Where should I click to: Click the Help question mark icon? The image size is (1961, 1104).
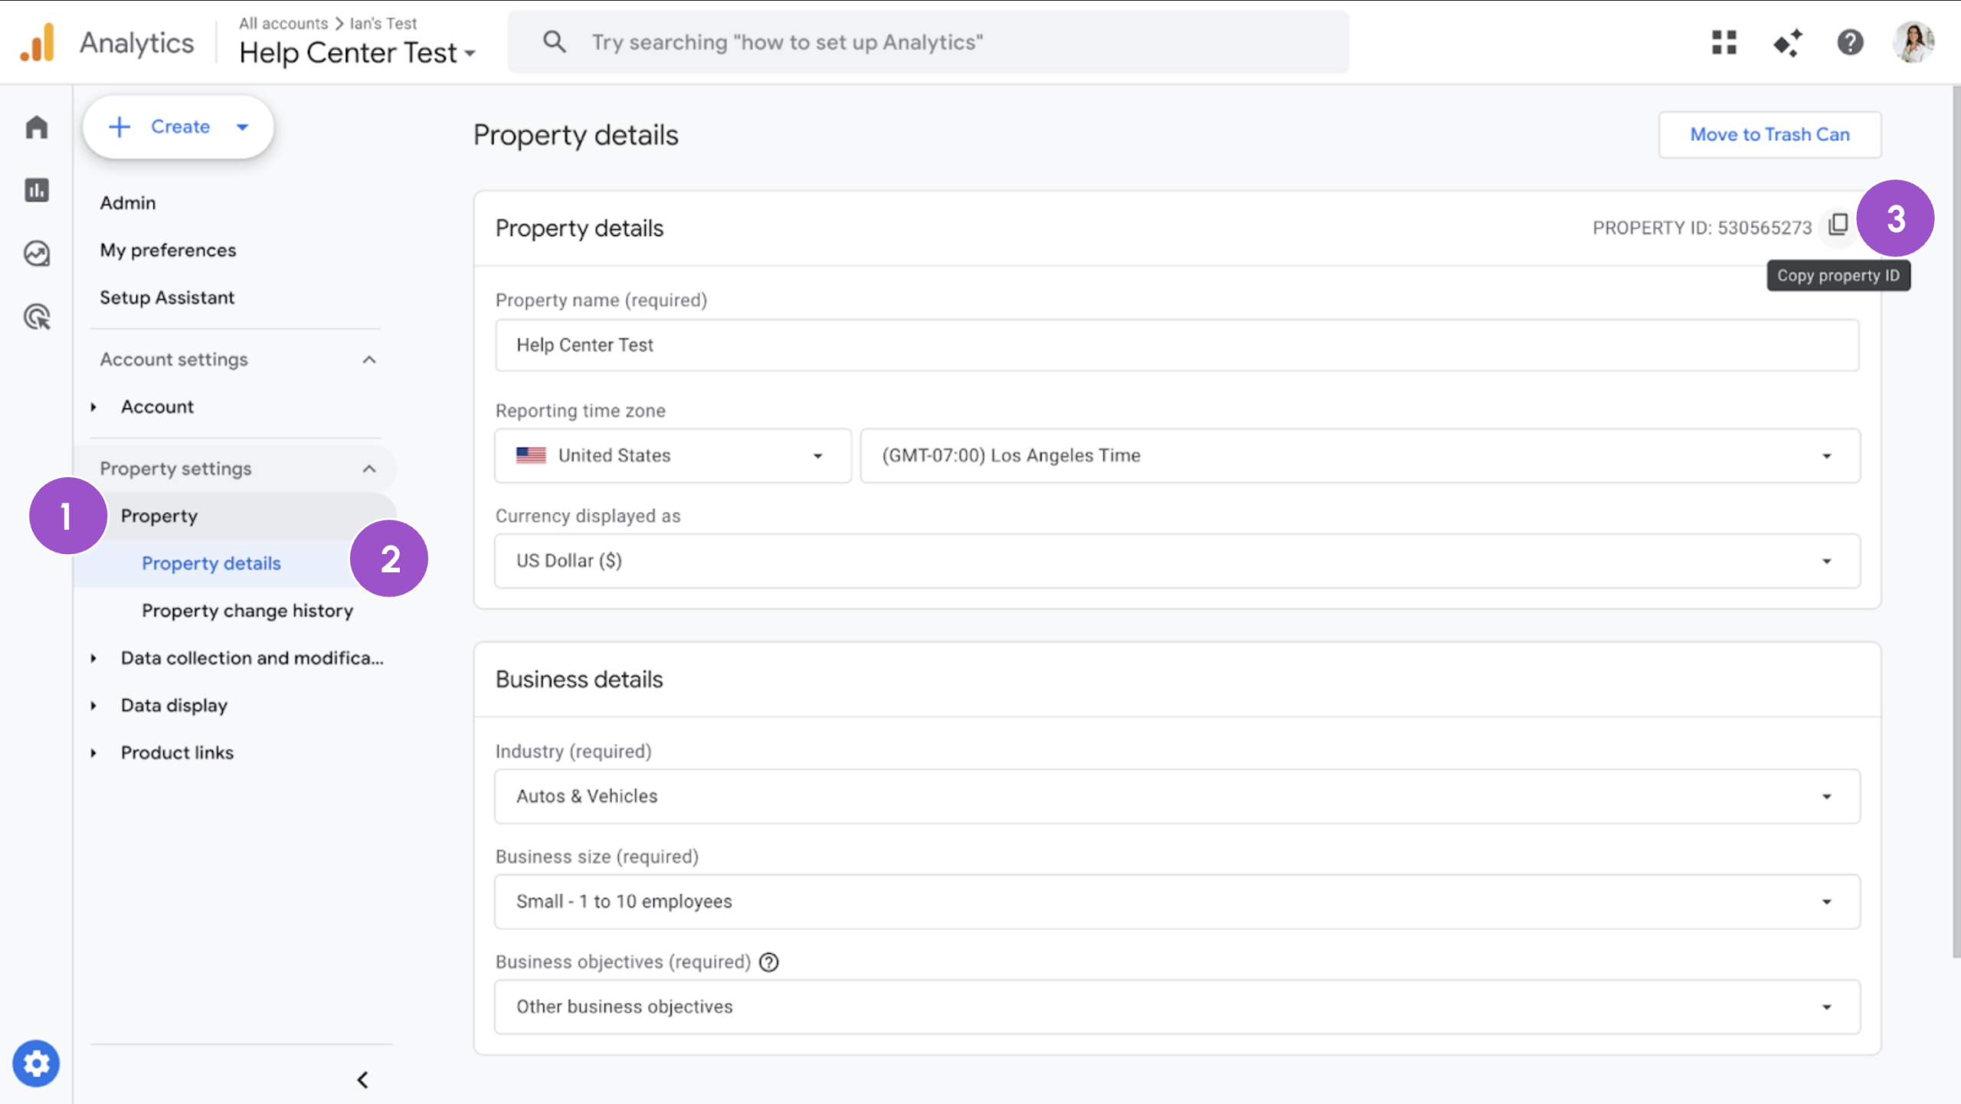[x=1850, y=42]
